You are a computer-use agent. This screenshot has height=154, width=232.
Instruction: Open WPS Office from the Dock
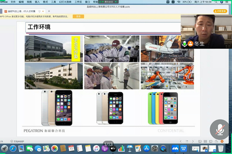[183, 149]
